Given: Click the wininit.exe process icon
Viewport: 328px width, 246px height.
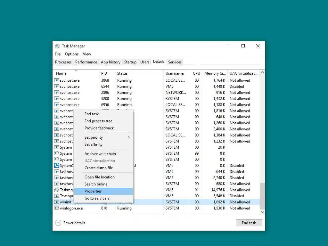Looking at the screenshot, I should tap(56, 202).
